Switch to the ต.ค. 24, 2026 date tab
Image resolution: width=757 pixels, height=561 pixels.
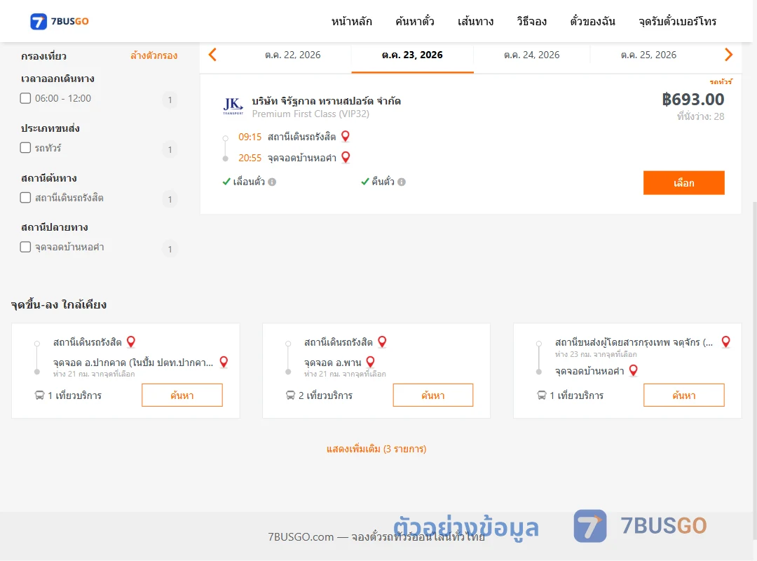coord(531,55)
